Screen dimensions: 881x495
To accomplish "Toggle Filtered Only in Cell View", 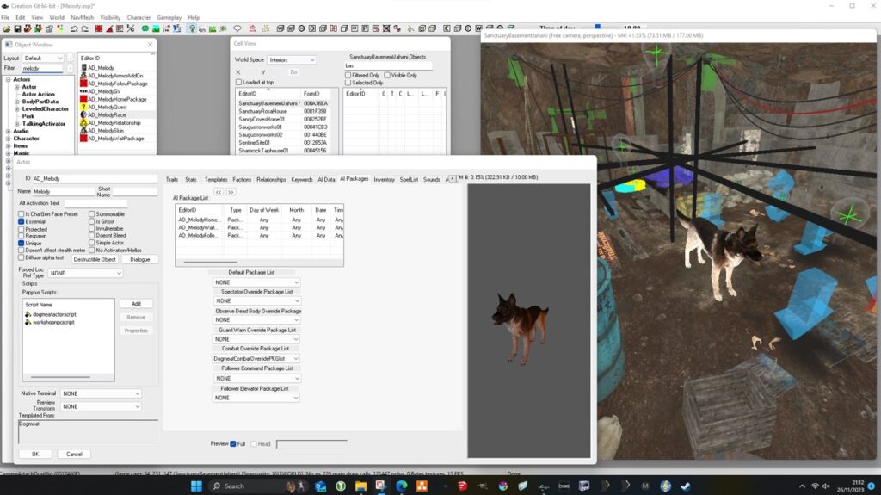I will tap(348, 75).
